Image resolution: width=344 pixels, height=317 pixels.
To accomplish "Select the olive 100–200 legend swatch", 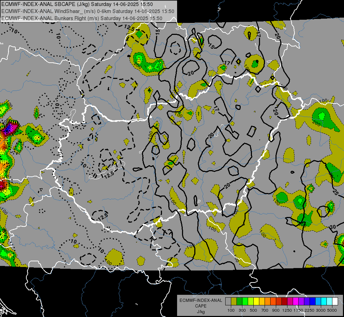I will pyautogui.click(x=234, y=301).
